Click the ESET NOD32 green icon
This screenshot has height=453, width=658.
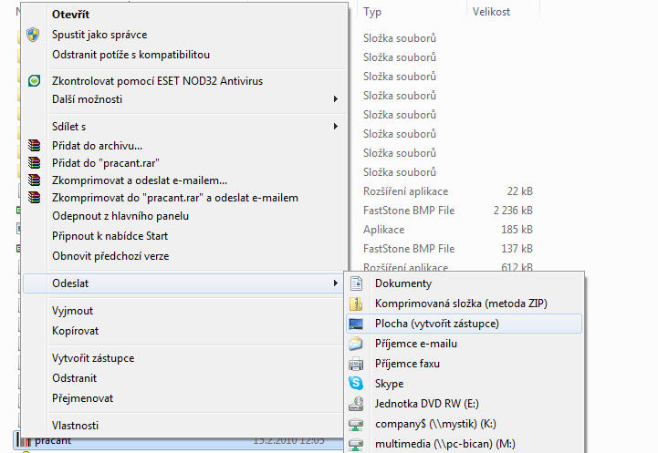tap(34, 80)
